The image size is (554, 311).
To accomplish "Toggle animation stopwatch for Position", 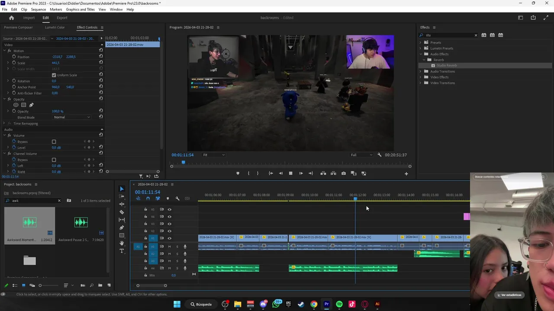I will pos(14,57).
